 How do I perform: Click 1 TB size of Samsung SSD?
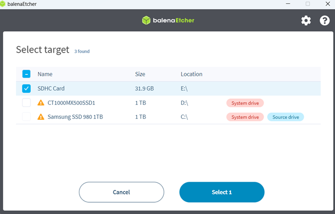tap(141, 117)
